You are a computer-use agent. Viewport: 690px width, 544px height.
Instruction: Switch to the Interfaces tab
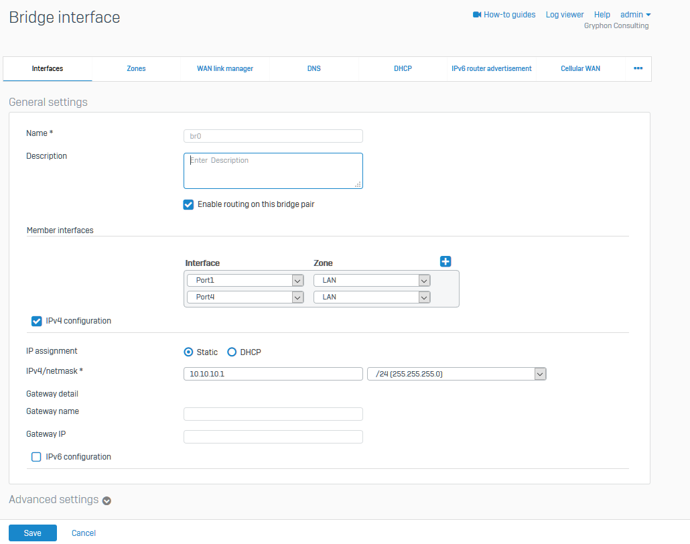click(x=48, y=68)
